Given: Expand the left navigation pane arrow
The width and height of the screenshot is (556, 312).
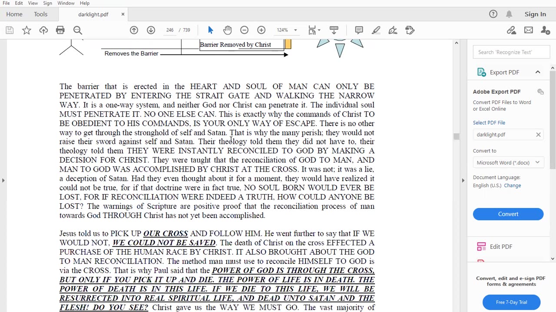Looking at the screenshot, I should [3, 180].
